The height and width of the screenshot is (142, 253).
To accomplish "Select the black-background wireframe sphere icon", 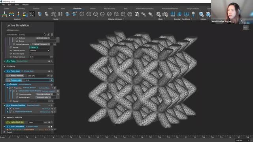I will (32, 14).
